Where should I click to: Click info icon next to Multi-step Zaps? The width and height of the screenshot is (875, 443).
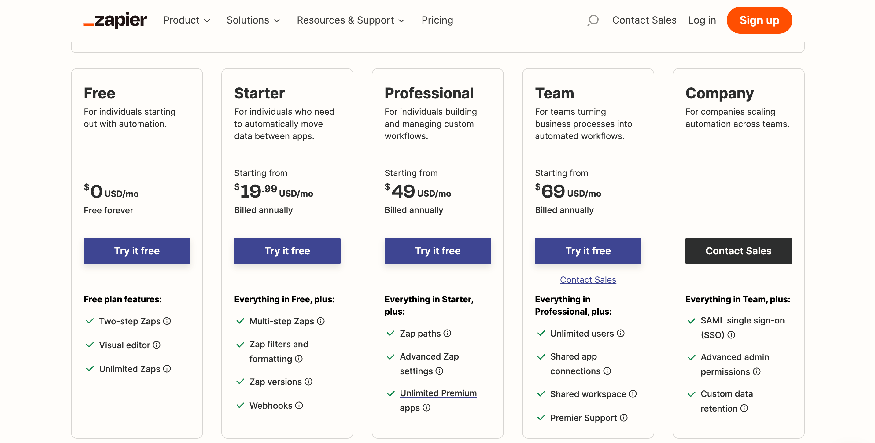321,321
